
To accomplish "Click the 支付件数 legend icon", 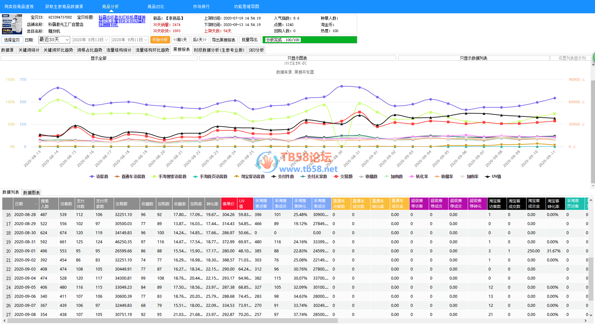I will [274, 177].
